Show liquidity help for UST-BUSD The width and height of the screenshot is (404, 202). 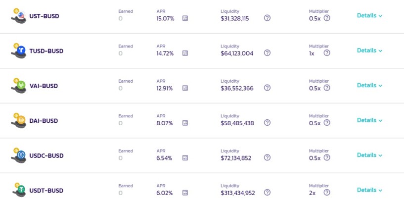pos(267,18)
